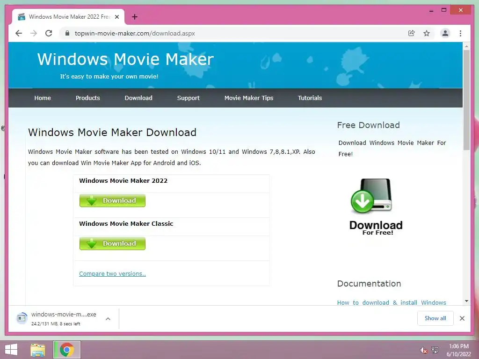Click the Documentation heading
The image size is (479, 359).
click(x=369, y=284)
